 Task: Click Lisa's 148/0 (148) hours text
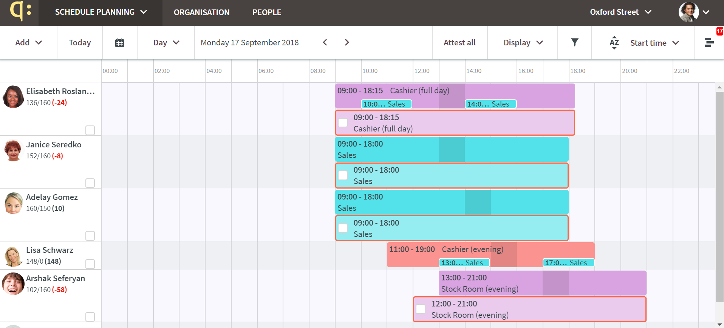(x=43, y=261)
